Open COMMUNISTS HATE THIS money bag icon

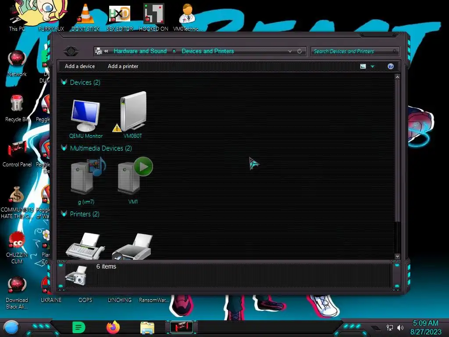pyautogui.click(x=17, y=202)
